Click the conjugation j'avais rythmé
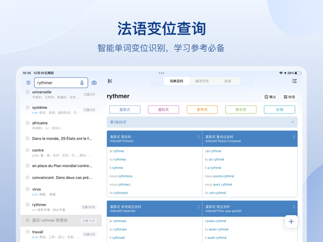Image resolution: width=323 pixels, height=242 pixels. click(215, 221)
